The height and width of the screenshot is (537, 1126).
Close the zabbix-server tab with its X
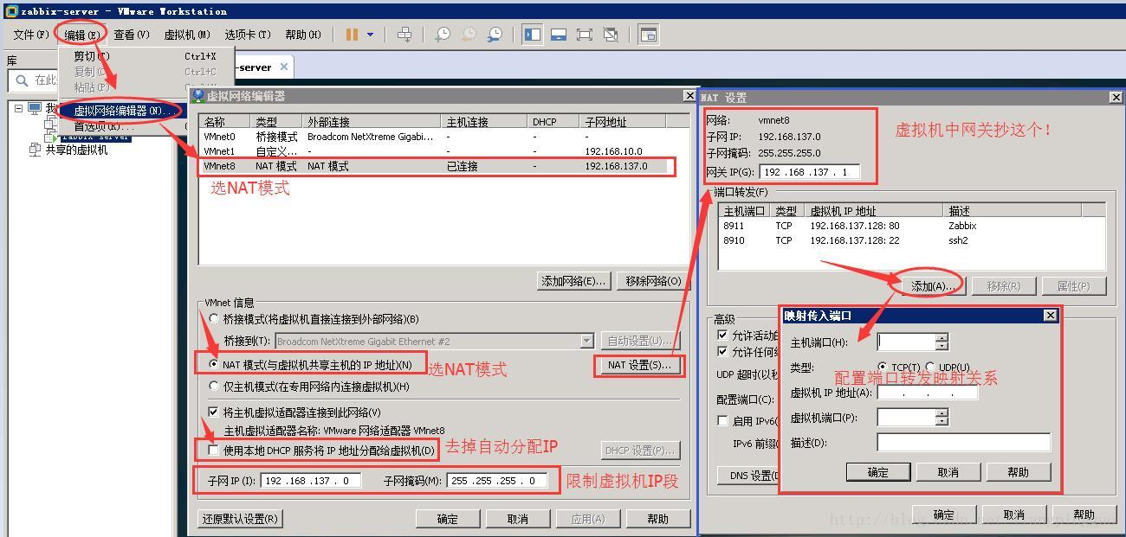(x=284, y=67)
